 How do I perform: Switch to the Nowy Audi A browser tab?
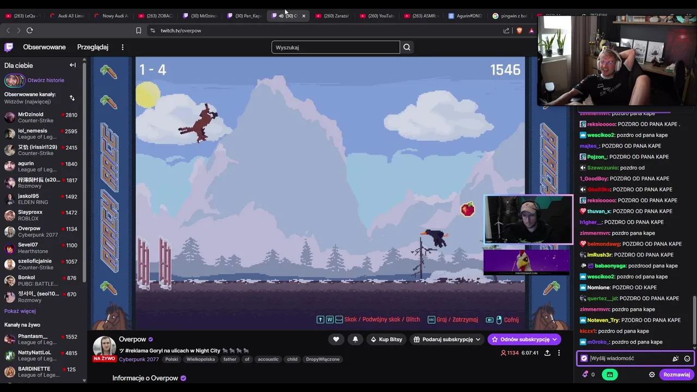pos(112,16)
